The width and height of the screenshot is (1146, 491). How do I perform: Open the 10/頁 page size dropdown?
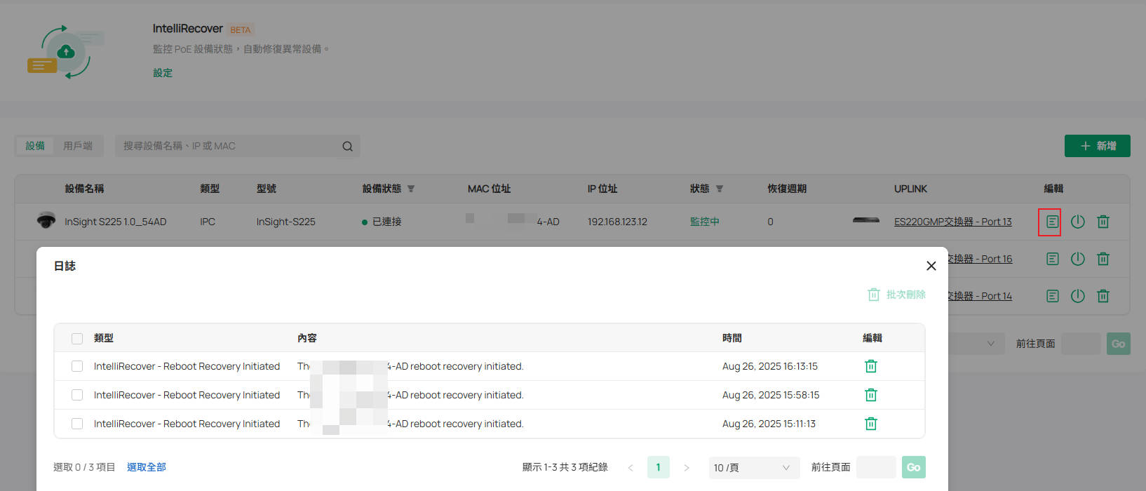[753, 468]
